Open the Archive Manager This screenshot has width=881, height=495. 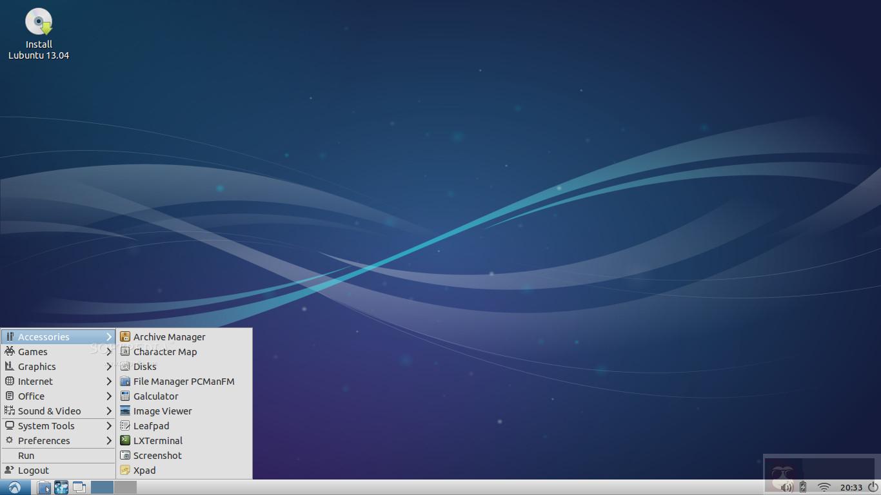168,336
